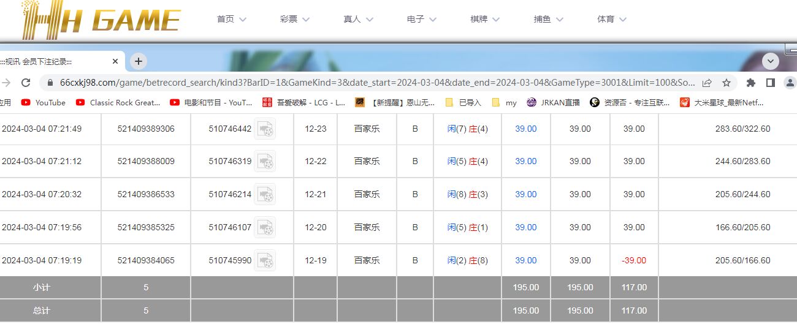Screen dimensions: 797x327
Task: Open the 大米星球_最新Netf... bookmark
Action: coord(722,103)
